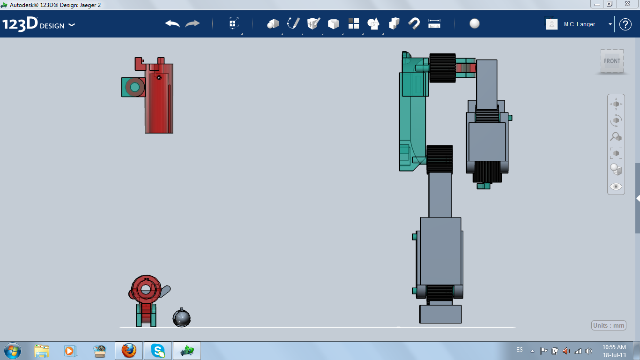The width and height of the screenshot is (640, 360).
Task: Select the metallic sphere on the canvas
Action: 181,318
